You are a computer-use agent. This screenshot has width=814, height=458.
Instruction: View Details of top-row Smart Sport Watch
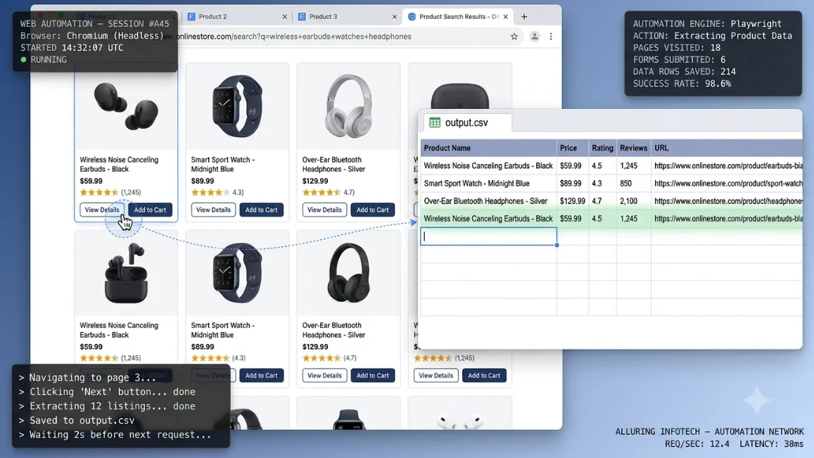213,210
